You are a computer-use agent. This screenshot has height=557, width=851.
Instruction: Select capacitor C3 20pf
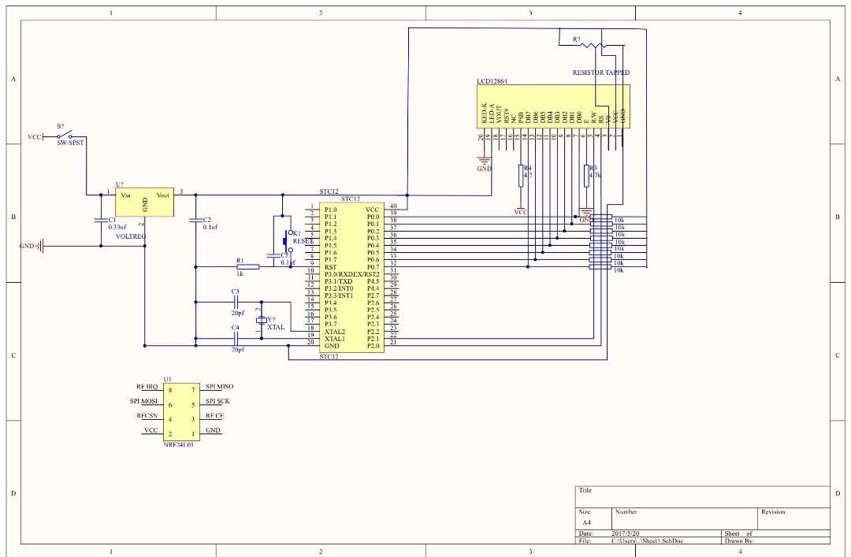tap(235, 303)
